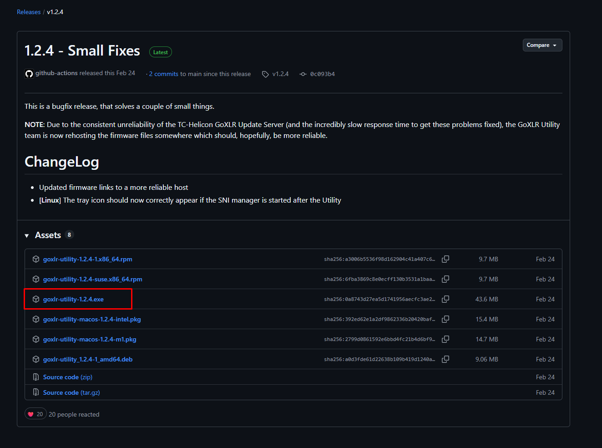Click the github-actions avatar icon
Viewport: 602px width, 448px height.
[x=29, y=74]
